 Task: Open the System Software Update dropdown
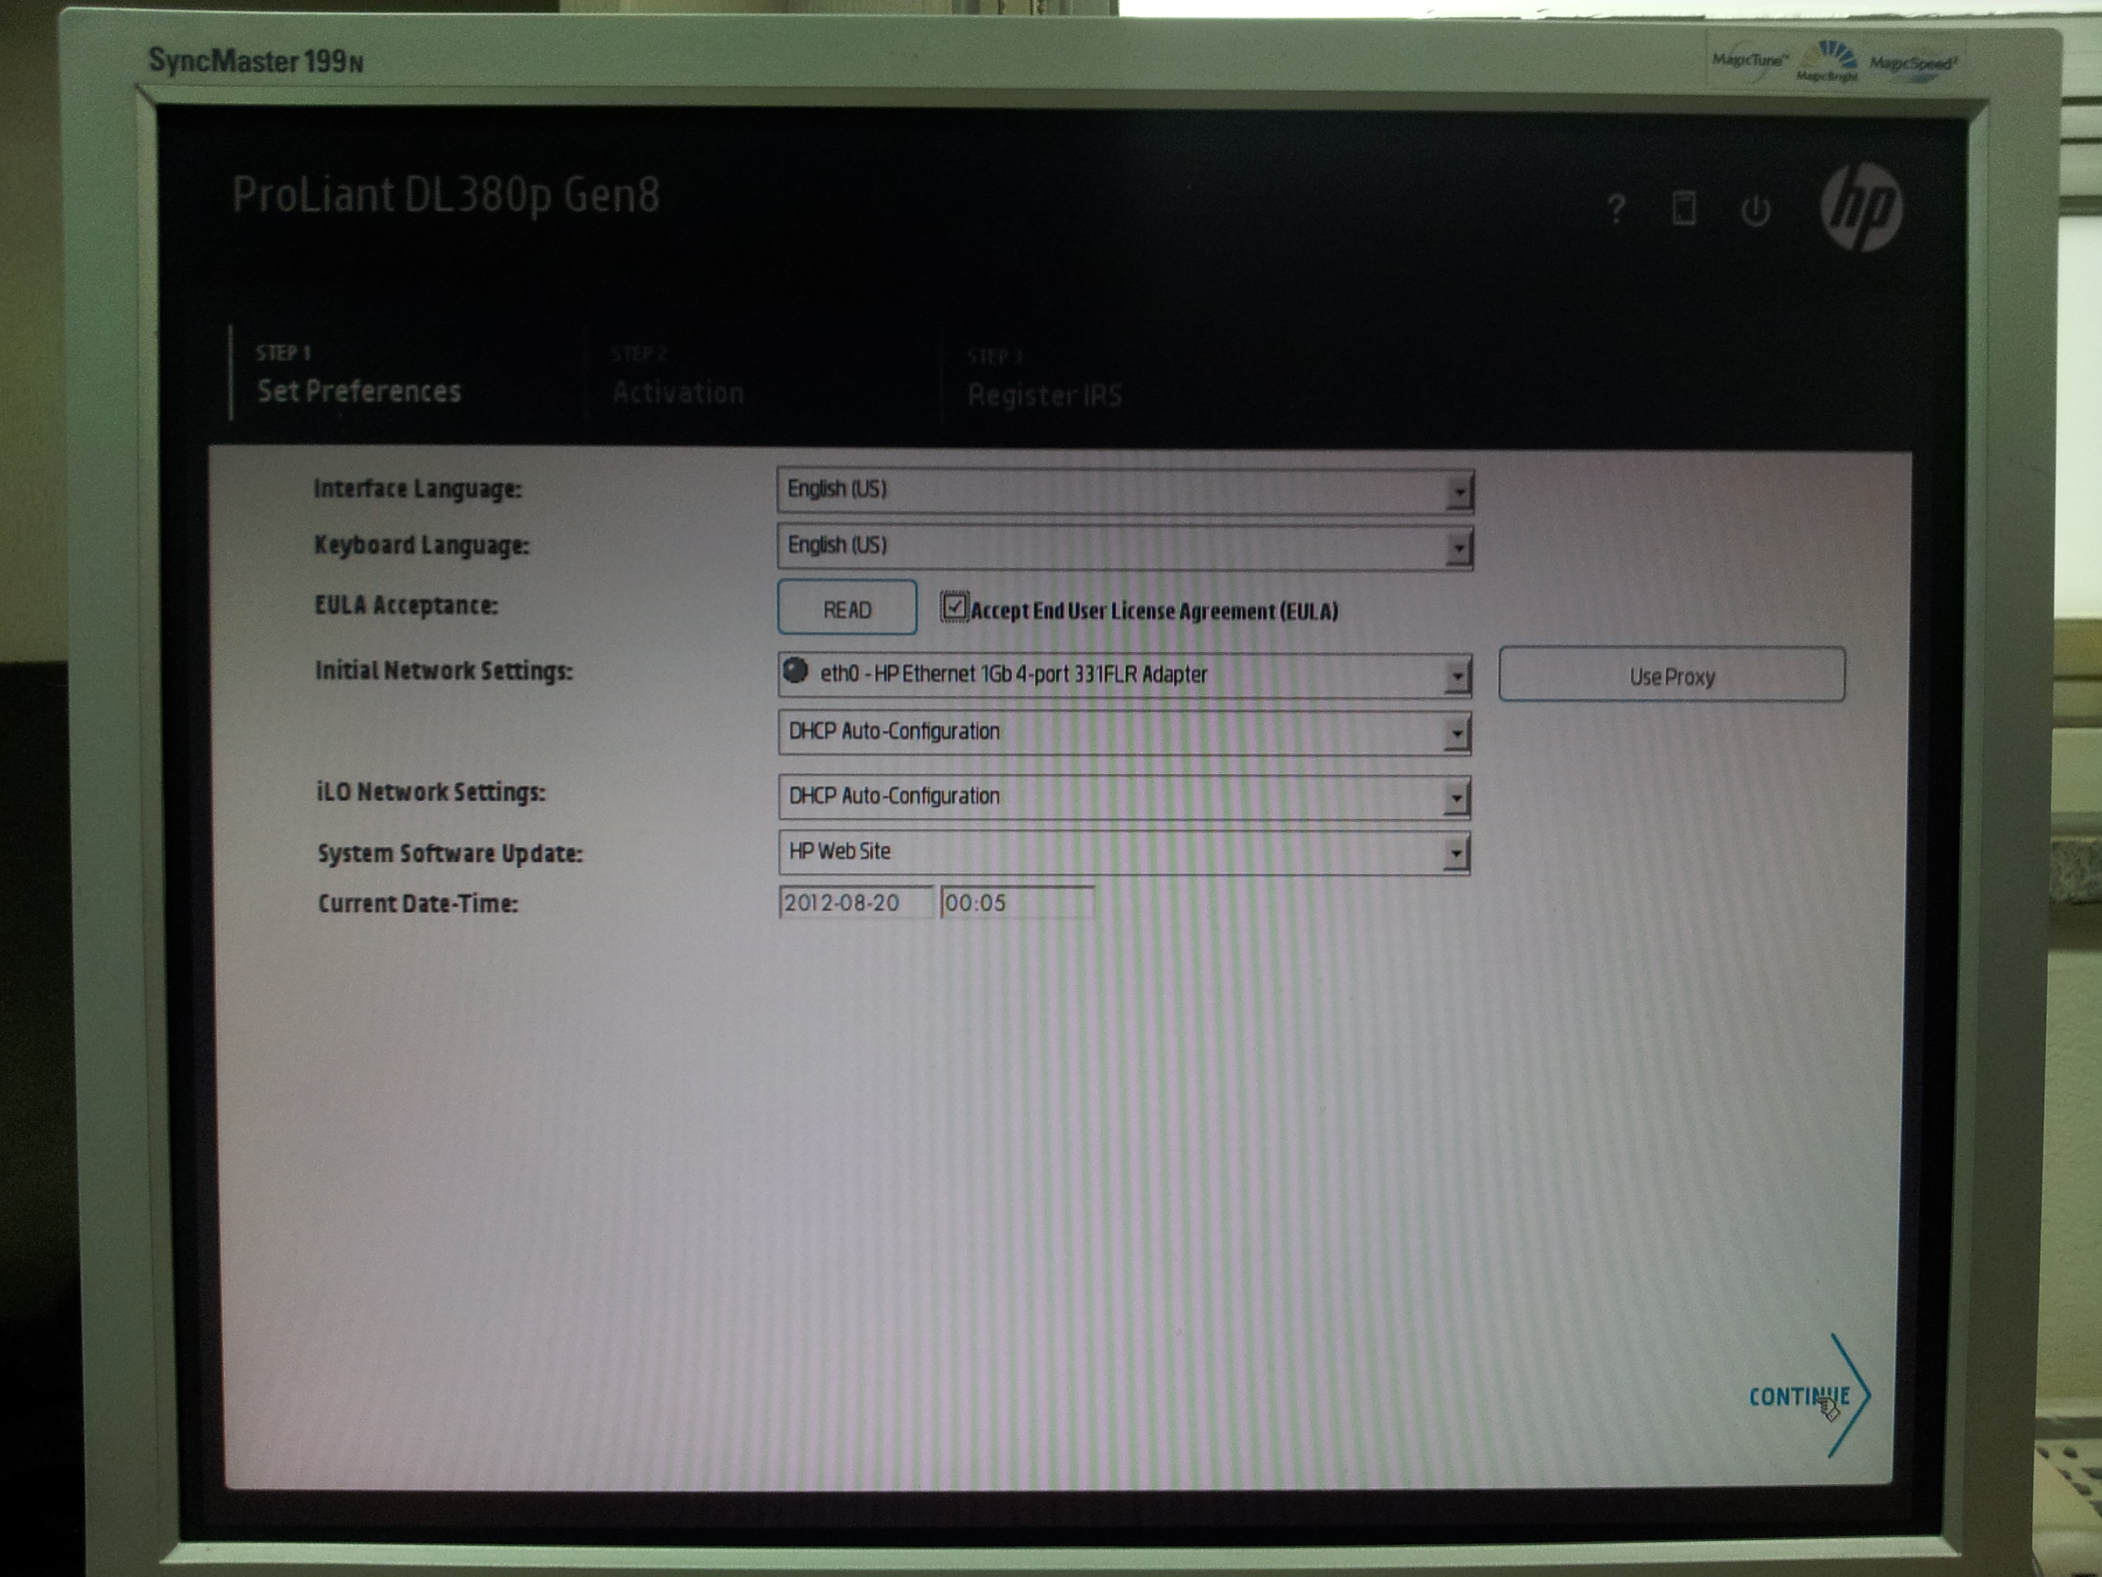(x=1124, y=853)
